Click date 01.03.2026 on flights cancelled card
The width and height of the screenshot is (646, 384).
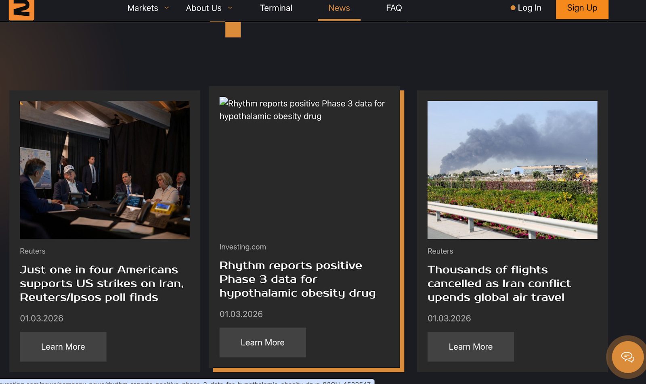[x=449, y=318]
